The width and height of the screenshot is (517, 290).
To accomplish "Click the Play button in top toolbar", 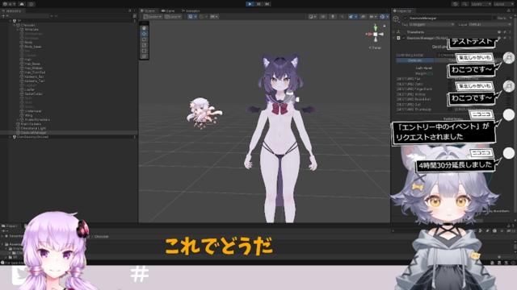I will [250, 4].
